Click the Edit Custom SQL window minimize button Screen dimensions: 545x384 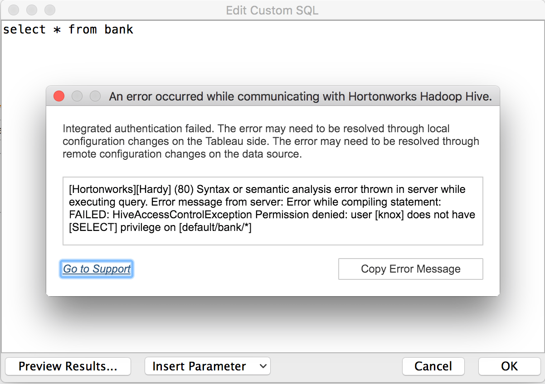click(32, 10)
